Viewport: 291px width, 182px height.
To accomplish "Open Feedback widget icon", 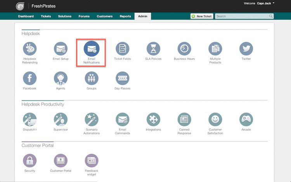I will coord(92,161).
